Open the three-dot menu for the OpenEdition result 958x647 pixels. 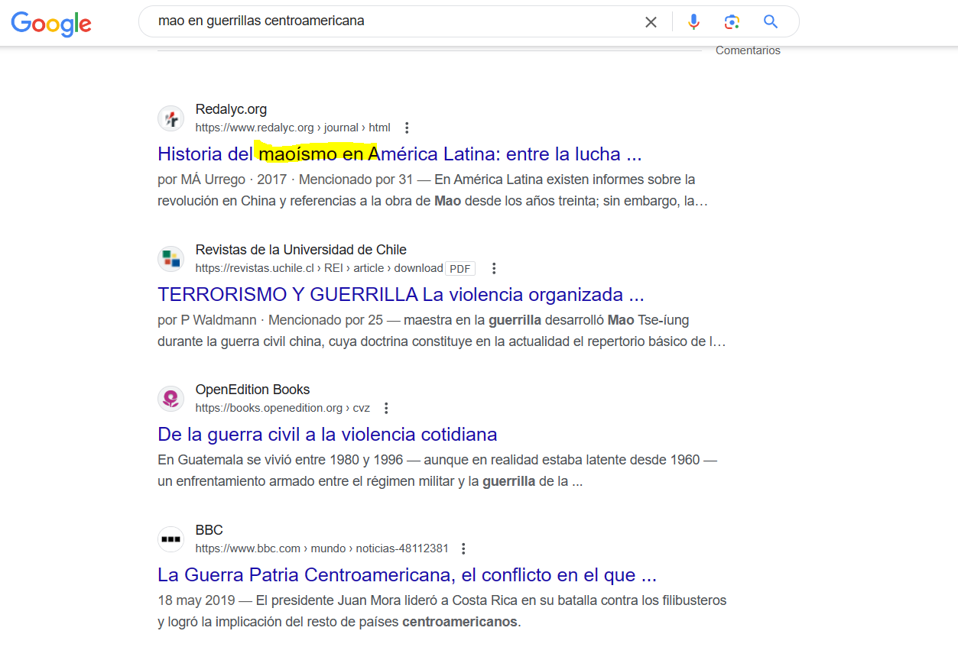pyautogui.click(x=386, y=408)
